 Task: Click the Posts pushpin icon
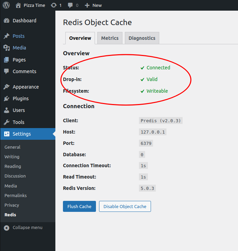(7, 36)
